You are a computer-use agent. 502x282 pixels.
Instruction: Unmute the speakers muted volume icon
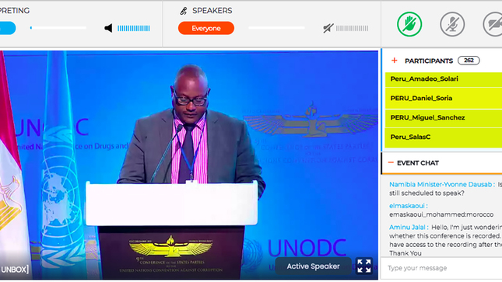point(328,28)
